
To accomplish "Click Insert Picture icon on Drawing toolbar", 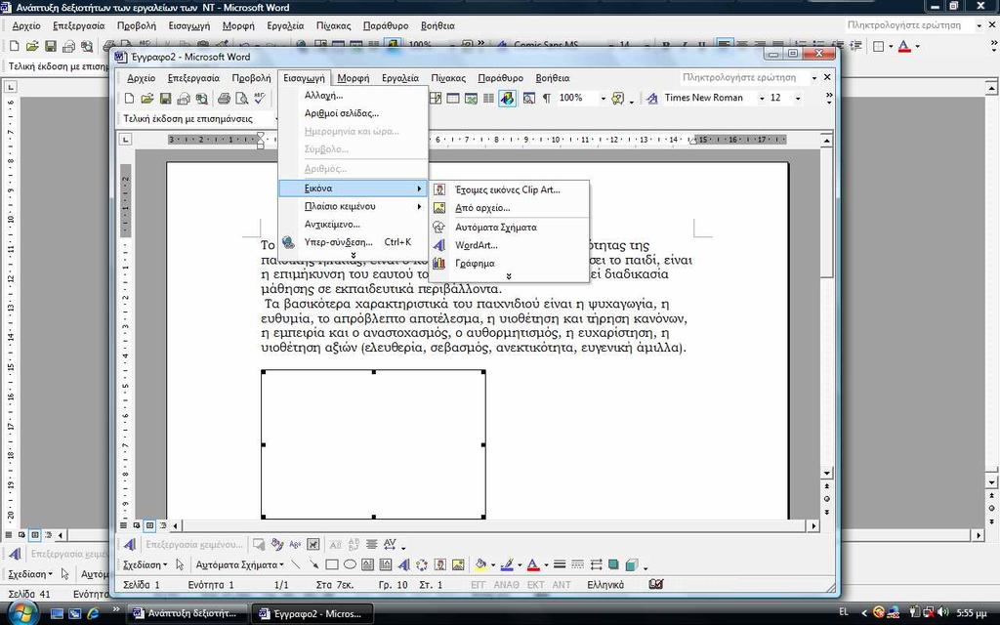I will click(x=458, y=564).
